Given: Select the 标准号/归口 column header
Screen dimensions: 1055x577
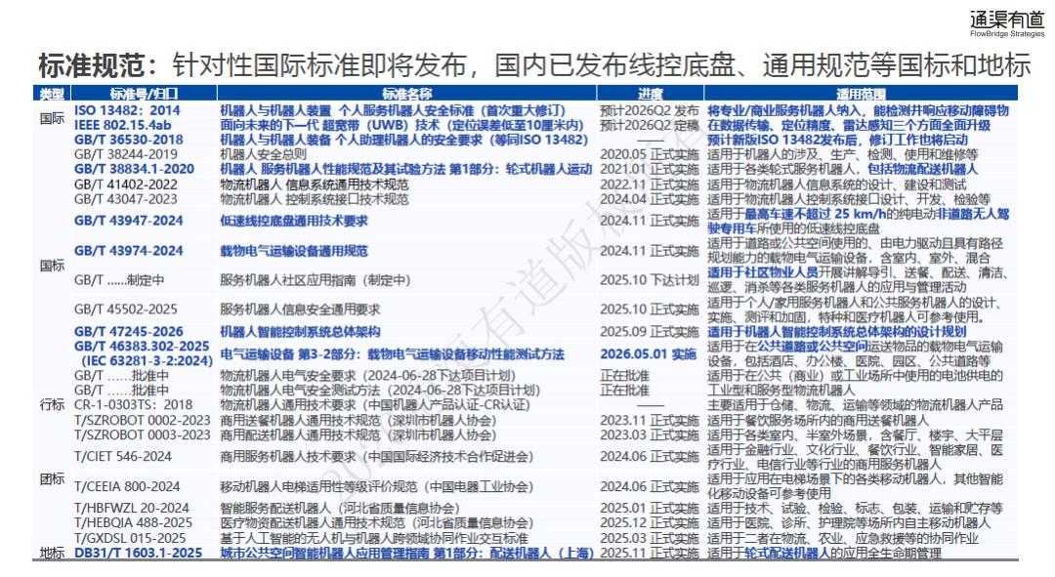Looking at the screenshot, I should coord(144,94).
